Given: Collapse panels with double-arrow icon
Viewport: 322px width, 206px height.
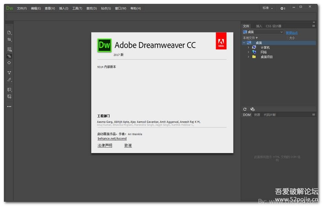Looking at the screenshot, I should pos(314,22).
